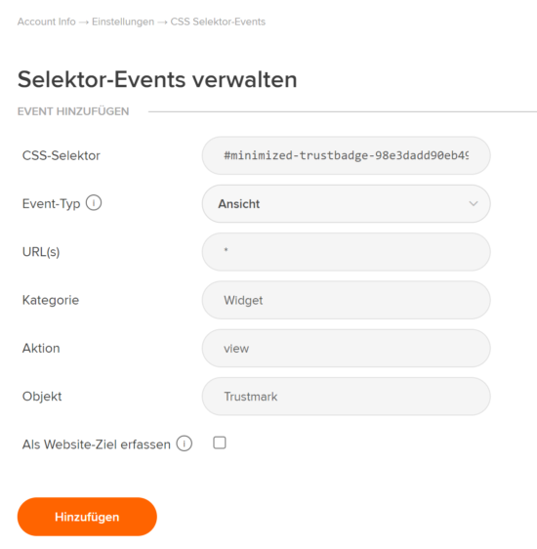This screenshot has height=549, width=537.
Task: Click the Aktion label
Action: tap(41, 349)
